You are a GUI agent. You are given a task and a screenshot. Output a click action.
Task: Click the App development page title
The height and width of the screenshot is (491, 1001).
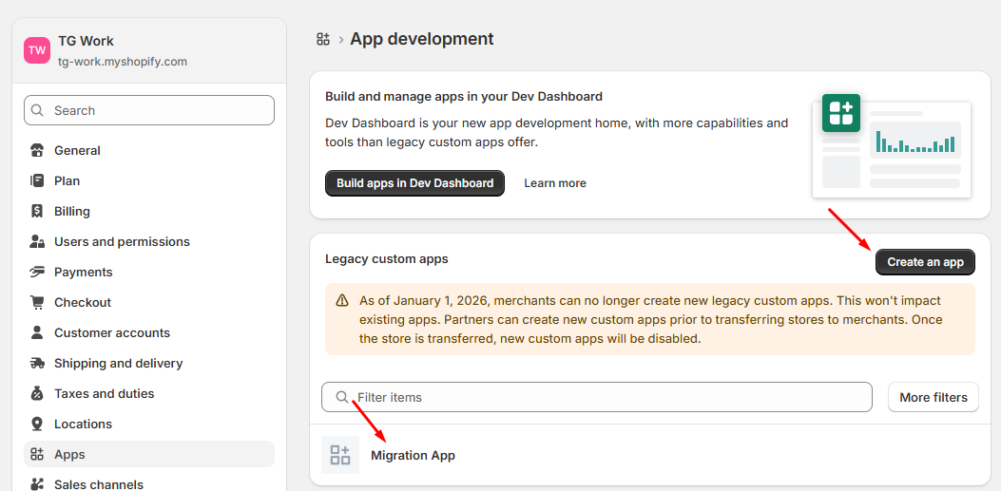point(422,39)
